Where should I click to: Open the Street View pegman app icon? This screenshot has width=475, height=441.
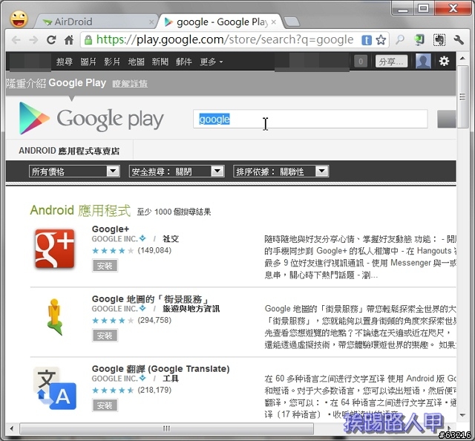pos(55,317)
